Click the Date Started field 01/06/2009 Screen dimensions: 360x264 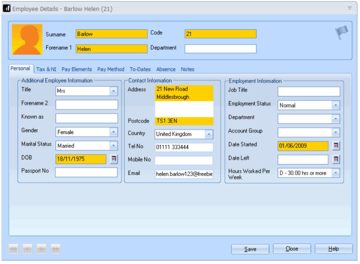(303, 146)
